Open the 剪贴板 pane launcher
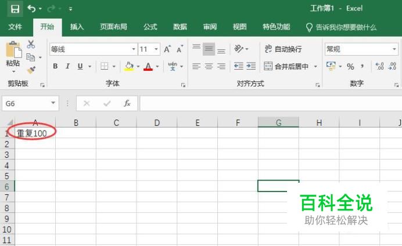This screenshot has width=402, height=246. click(42, 85)
